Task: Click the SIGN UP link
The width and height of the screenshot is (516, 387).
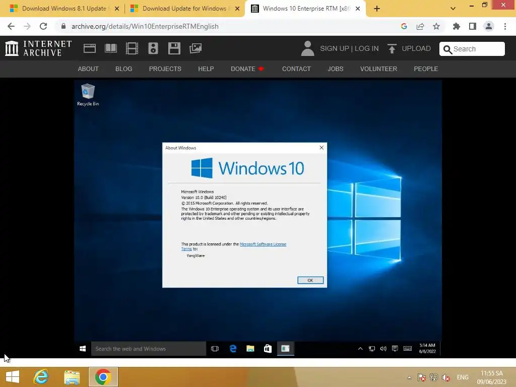Action: tap(335, 48)
